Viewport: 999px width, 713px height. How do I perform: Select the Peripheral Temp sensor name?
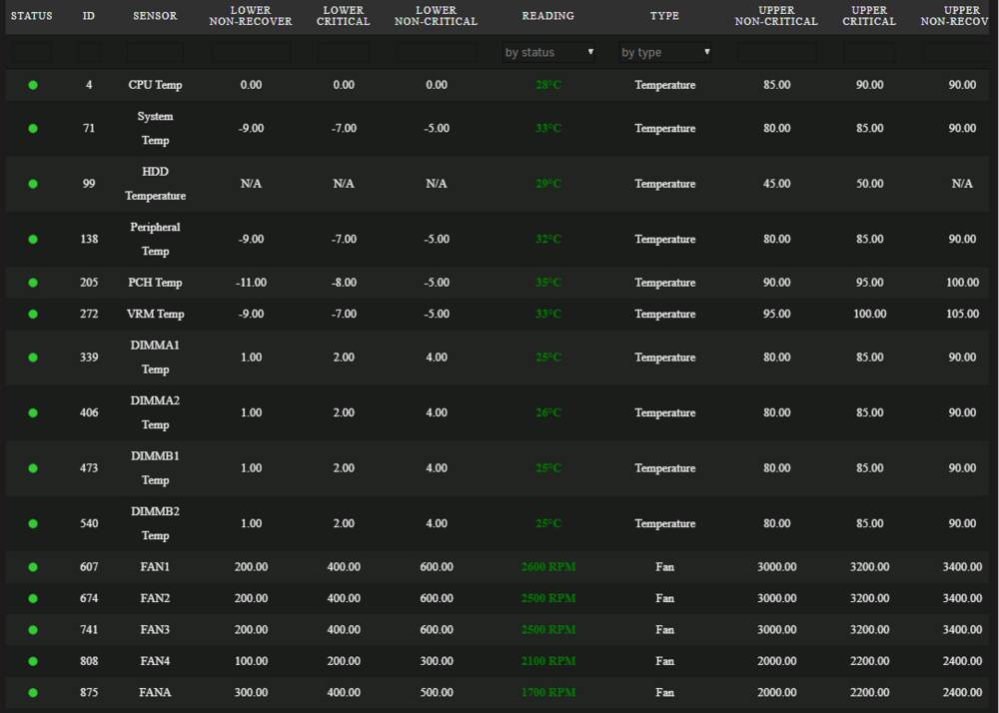pyautogui.click(x=155, y=239)
